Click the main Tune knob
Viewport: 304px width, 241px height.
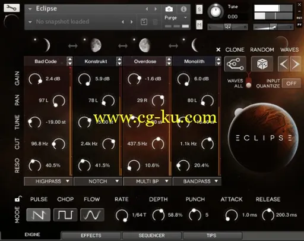click(216, 12)
